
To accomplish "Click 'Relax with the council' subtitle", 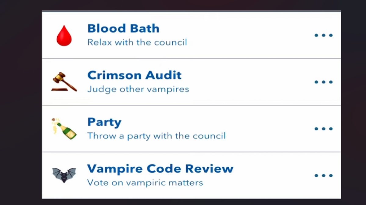I will coord(137,43).
